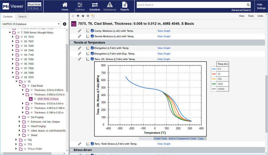Click Hide Graph for Tens. Ult. Stress
Screen dimensions: 268x155
pyautogui.click(x=164, y=59)
